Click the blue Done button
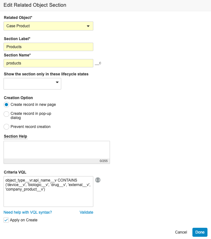211x239 pixels. 200,232
